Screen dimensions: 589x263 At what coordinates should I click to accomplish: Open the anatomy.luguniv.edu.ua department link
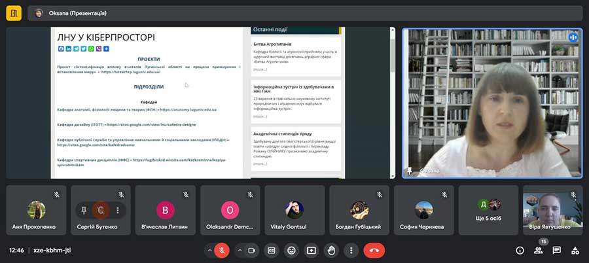pyautogui.click(x=188, y=110)
